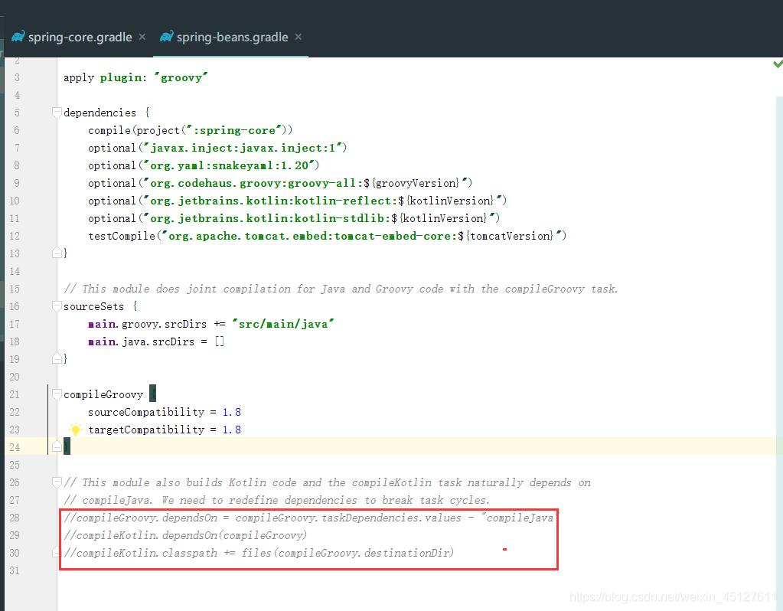Place cursor on 'apply plugin' text
Screen dimensions: 783x611
(103, 77)
